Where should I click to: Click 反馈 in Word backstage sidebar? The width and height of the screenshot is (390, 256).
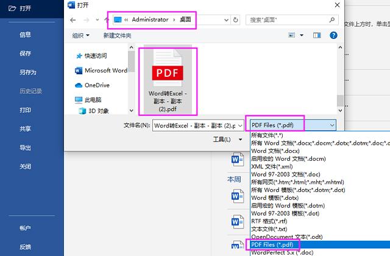tap(26, 247)
